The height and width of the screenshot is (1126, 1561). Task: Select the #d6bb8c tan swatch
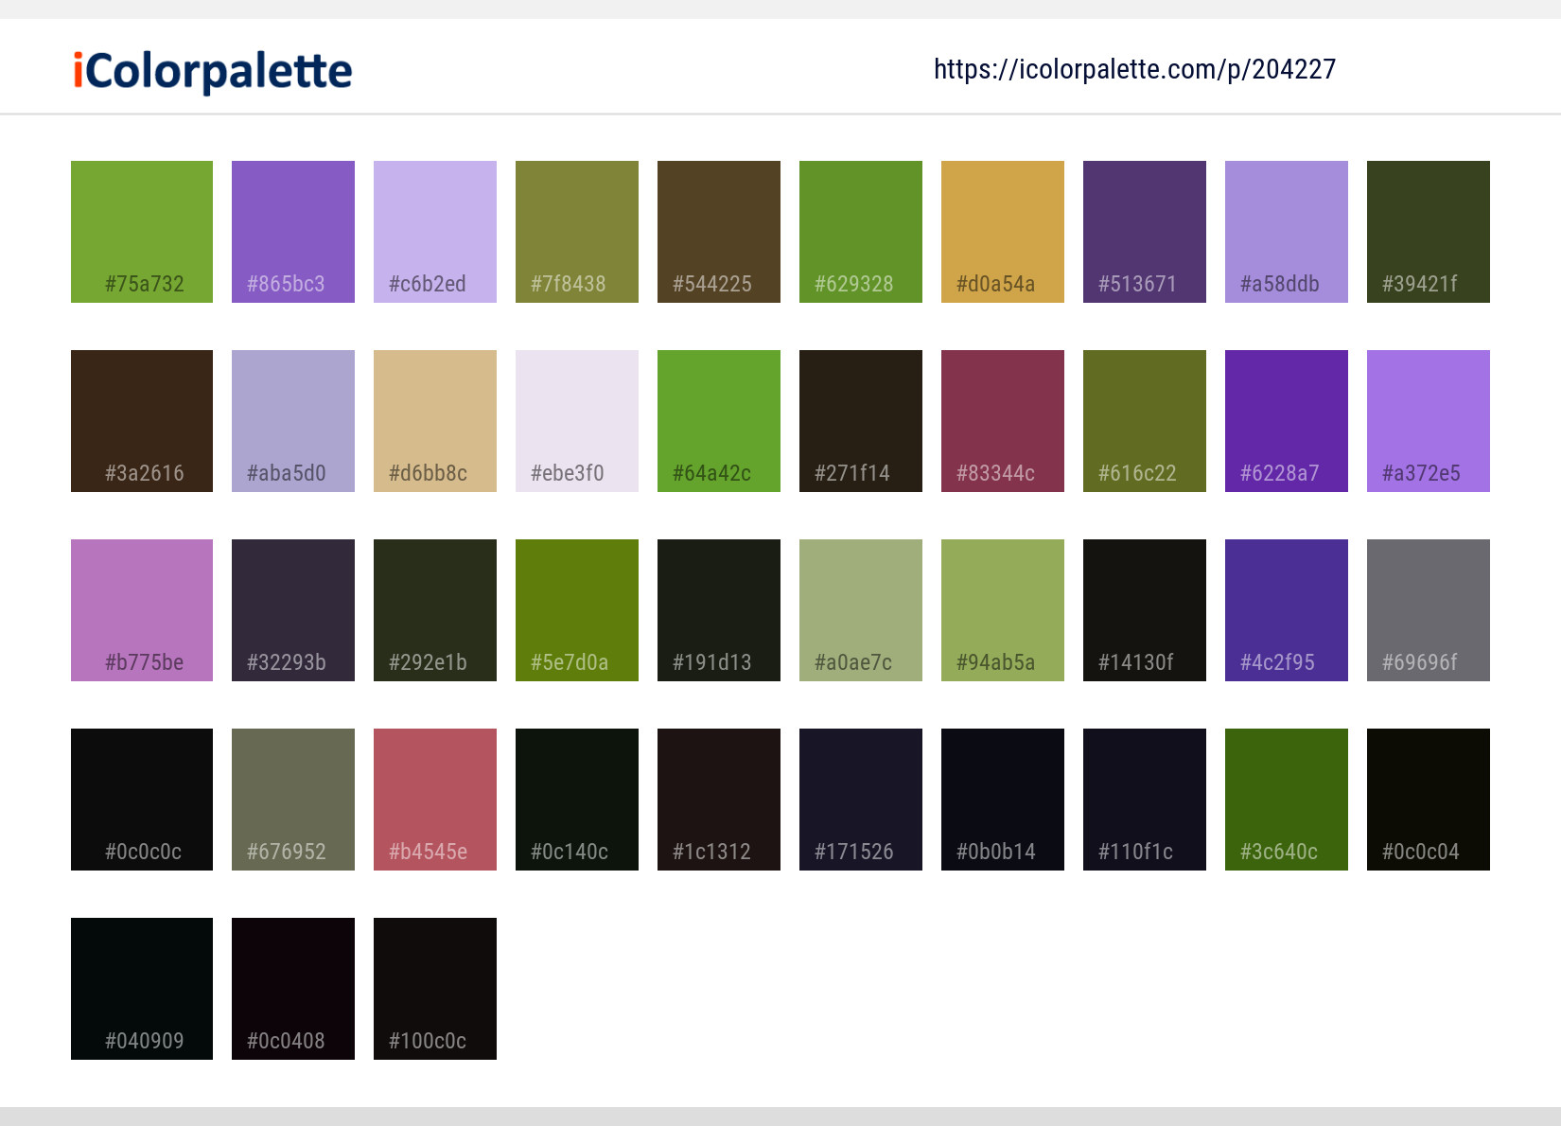[434, 420]
